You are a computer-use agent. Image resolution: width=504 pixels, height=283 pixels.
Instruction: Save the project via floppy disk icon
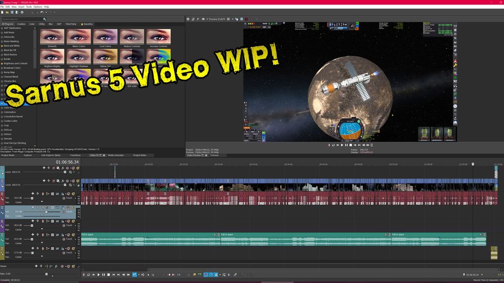point(12,12)
